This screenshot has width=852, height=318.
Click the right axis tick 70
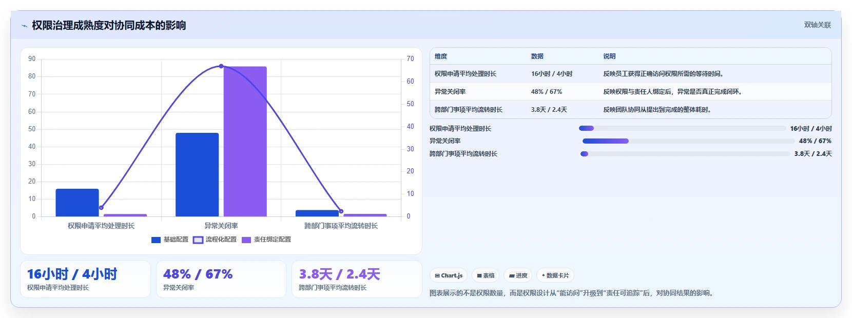tap(411, 59)
